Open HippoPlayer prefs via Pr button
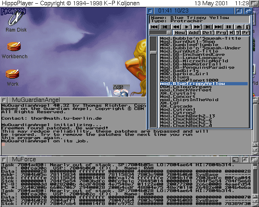This screenshot has height=207, width=259. coord(246,32)
